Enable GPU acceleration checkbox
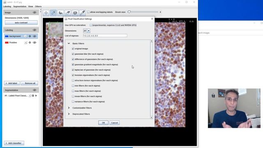Viewport: 263px width, 148px height. click(91, 25)
